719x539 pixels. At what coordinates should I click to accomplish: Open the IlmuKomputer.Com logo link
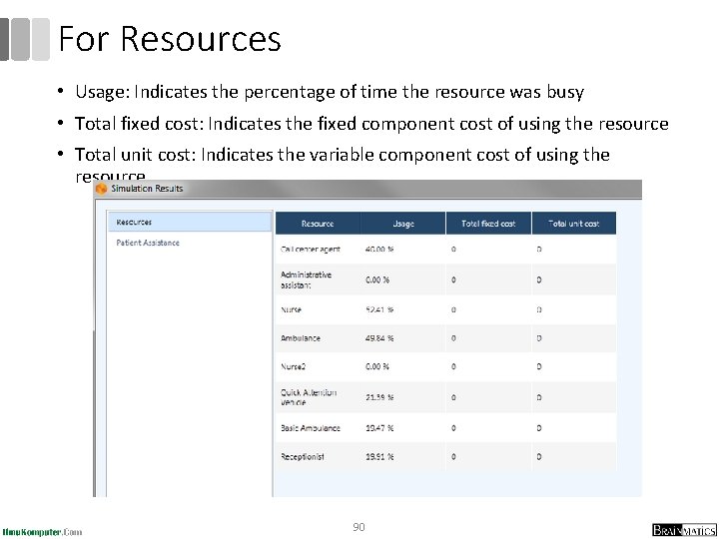(42, 532)
